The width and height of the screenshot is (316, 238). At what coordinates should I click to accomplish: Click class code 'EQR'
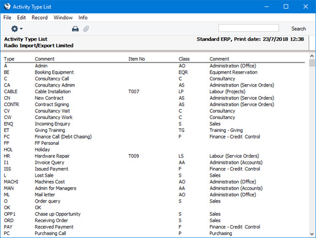click(x=183, y=72)
